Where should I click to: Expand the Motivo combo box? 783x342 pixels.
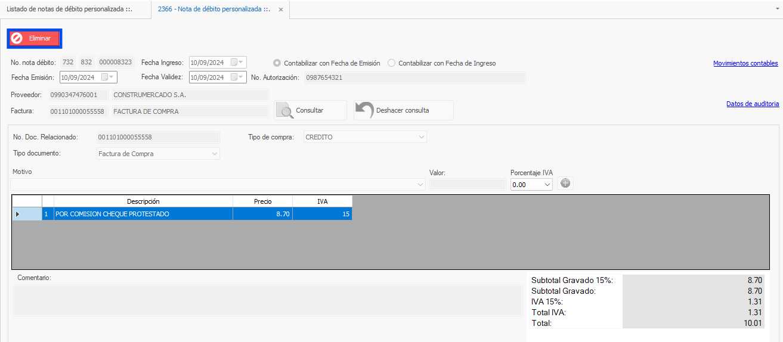click(421, 185)
